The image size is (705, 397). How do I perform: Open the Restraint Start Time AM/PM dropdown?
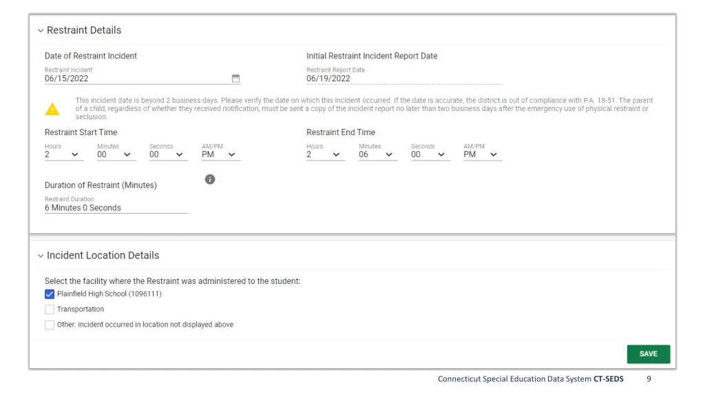[x=221, y=154]
